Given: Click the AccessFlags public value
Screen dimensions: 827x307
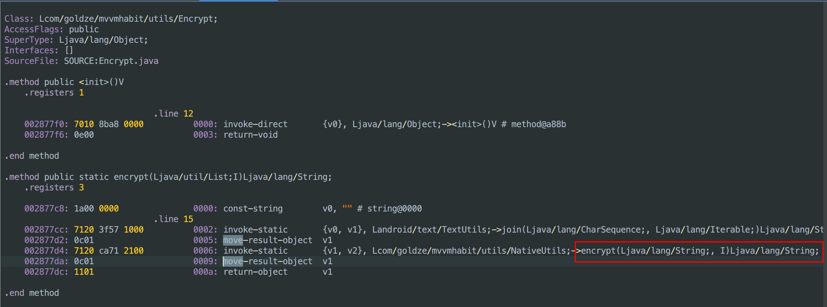Looking at the screenshot, I should (x=84, y=29).
